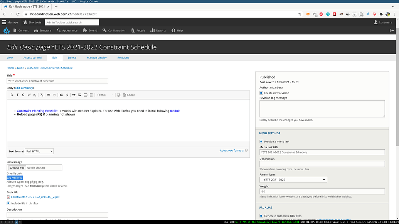Switch editor to Source view

tap(129, 95)
